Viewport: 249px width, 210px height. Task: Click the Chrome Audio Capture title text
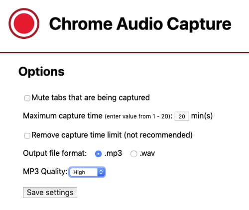[140, 24]
